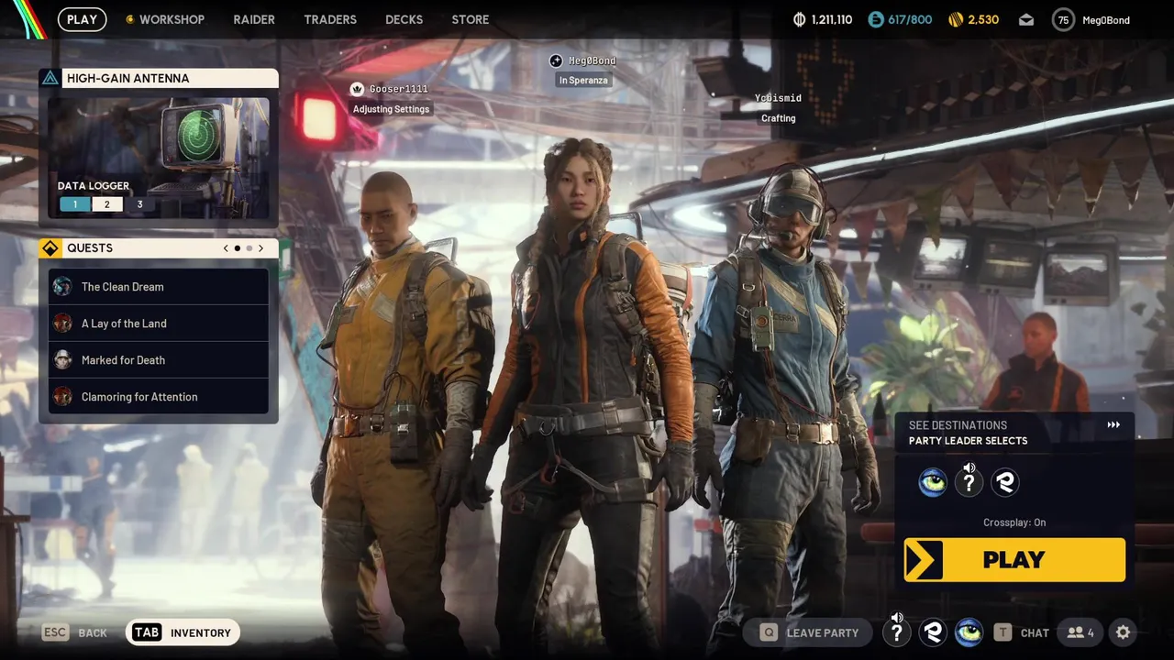Image resolution: width=1174 pixels, height=660 pixels.
Task: Click the icon beside Gooser1111 name
Action: [358, 89]
